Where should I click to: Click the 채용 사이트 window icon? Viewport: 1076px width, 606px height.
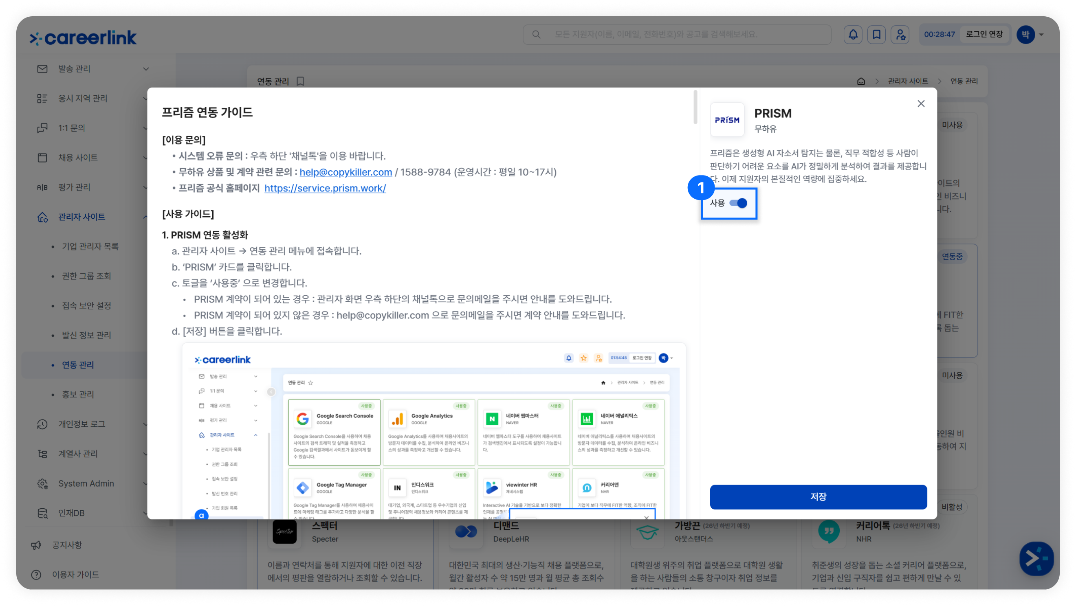tap(42, 158)
